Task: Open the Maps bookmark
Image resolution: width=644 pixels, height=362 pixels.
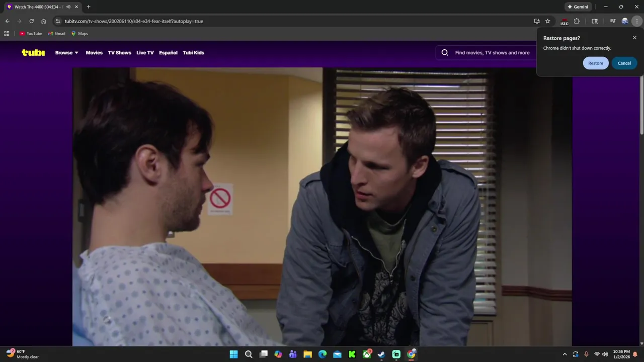Action: [x=79, y=34]
